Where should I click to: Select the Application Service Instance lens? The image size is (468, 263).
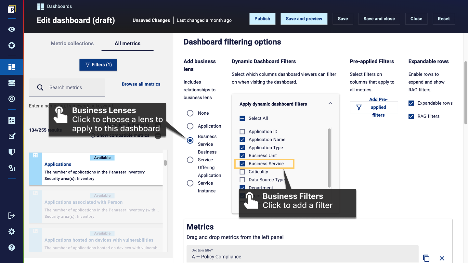point(190,183)
